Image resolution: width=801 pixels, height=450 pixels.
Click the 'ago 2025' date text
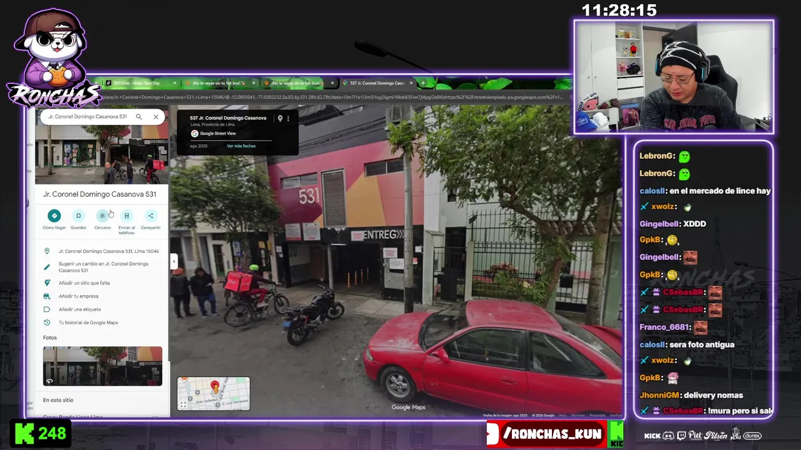pos(198,146)
